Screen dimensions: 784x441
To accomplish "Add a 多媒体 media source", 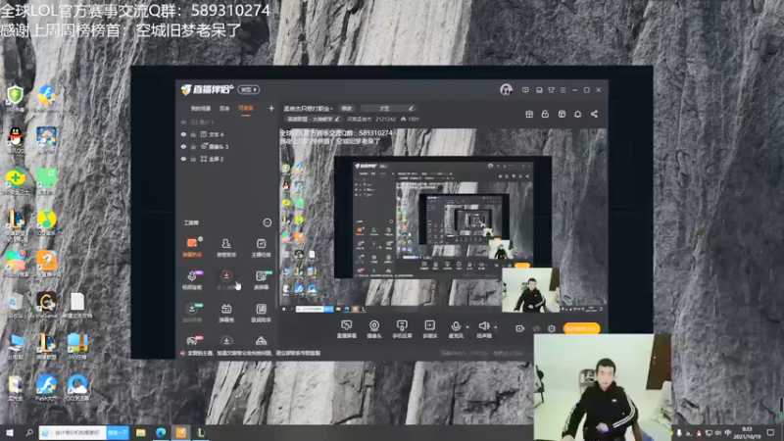I will point(429,329).
